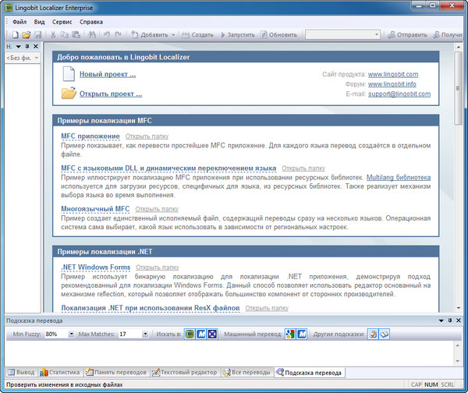Toggle search in project (green icon)
468x393 pixels.
(x=190, y=335)
